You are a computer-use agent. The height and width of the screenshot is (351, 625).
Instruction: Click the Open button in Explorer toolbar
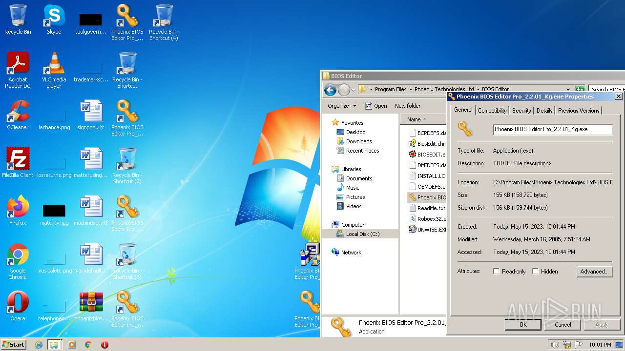(x=376, y=106)
